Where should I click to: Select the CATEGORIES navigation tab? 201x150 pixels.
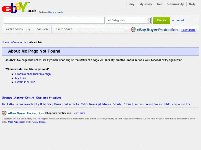[x=14, y=29]
